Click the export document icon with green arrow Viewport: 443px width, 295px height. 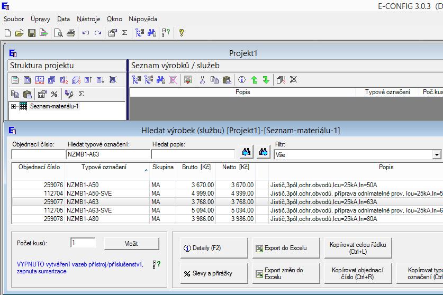pyautogui.click(x=43, y=33)
